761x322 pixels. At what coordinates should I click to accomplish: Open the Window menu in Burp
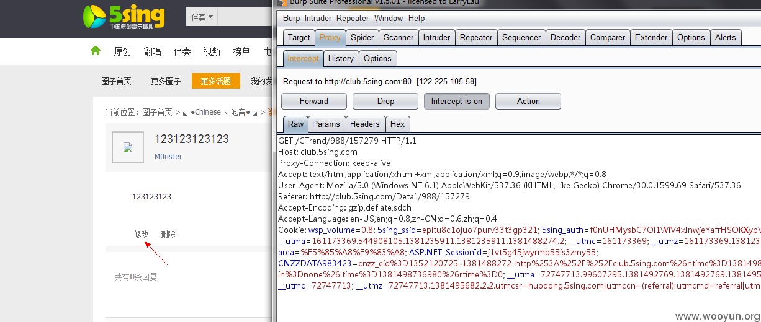pos(389,19)
